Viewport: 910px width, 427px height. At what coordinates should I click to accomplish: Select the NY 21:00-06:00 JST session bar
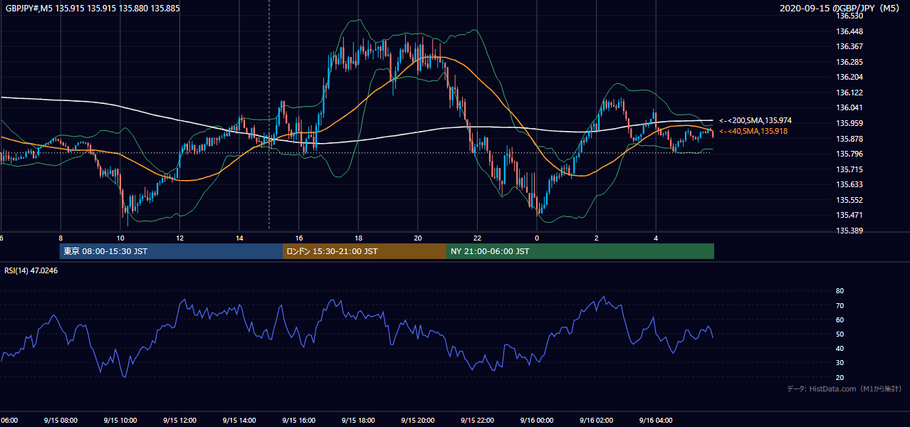[580, 251]
